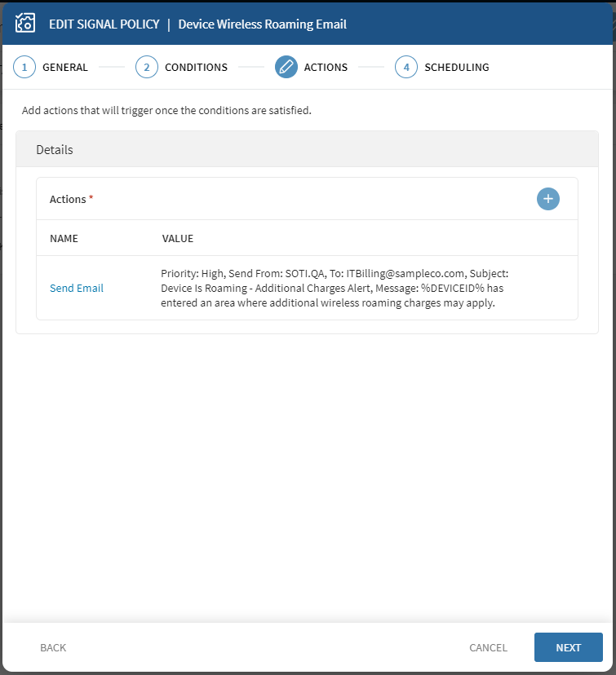Go to the GENERAL step label
Viewport: 616px width, 675px height.
[x=65, y=68]
